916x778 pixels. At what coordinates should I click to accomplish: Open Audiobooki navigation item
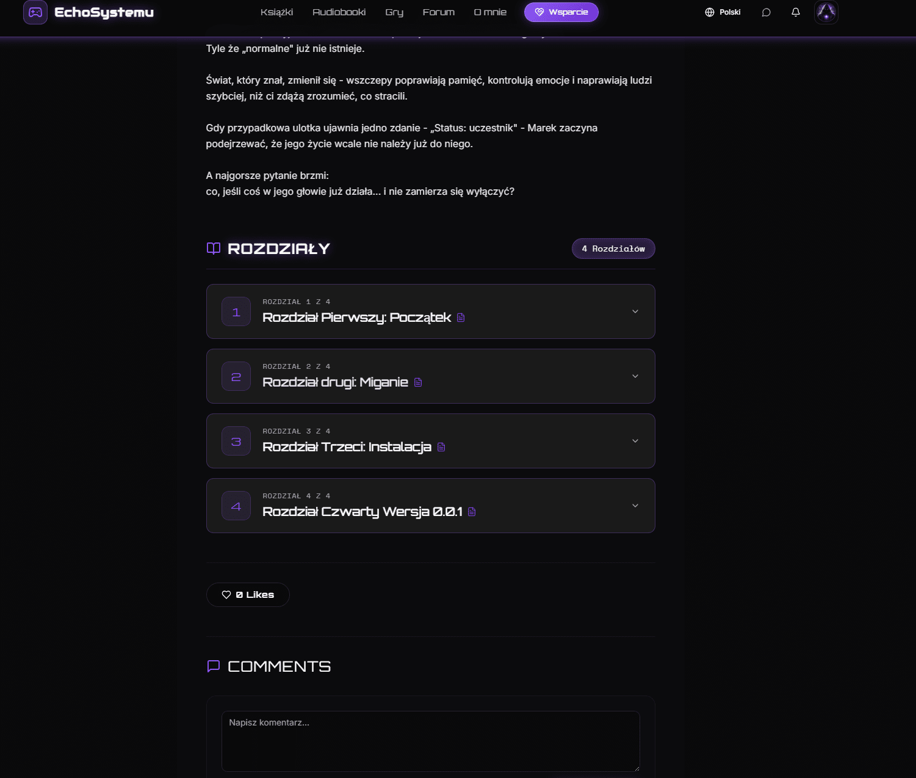pos(339,12)
